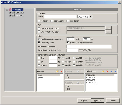The height and width of the screenshot is (105, 122).
Task: Select .php in PHP doc list
Action: pyautogui.click(x=49, y=75)
